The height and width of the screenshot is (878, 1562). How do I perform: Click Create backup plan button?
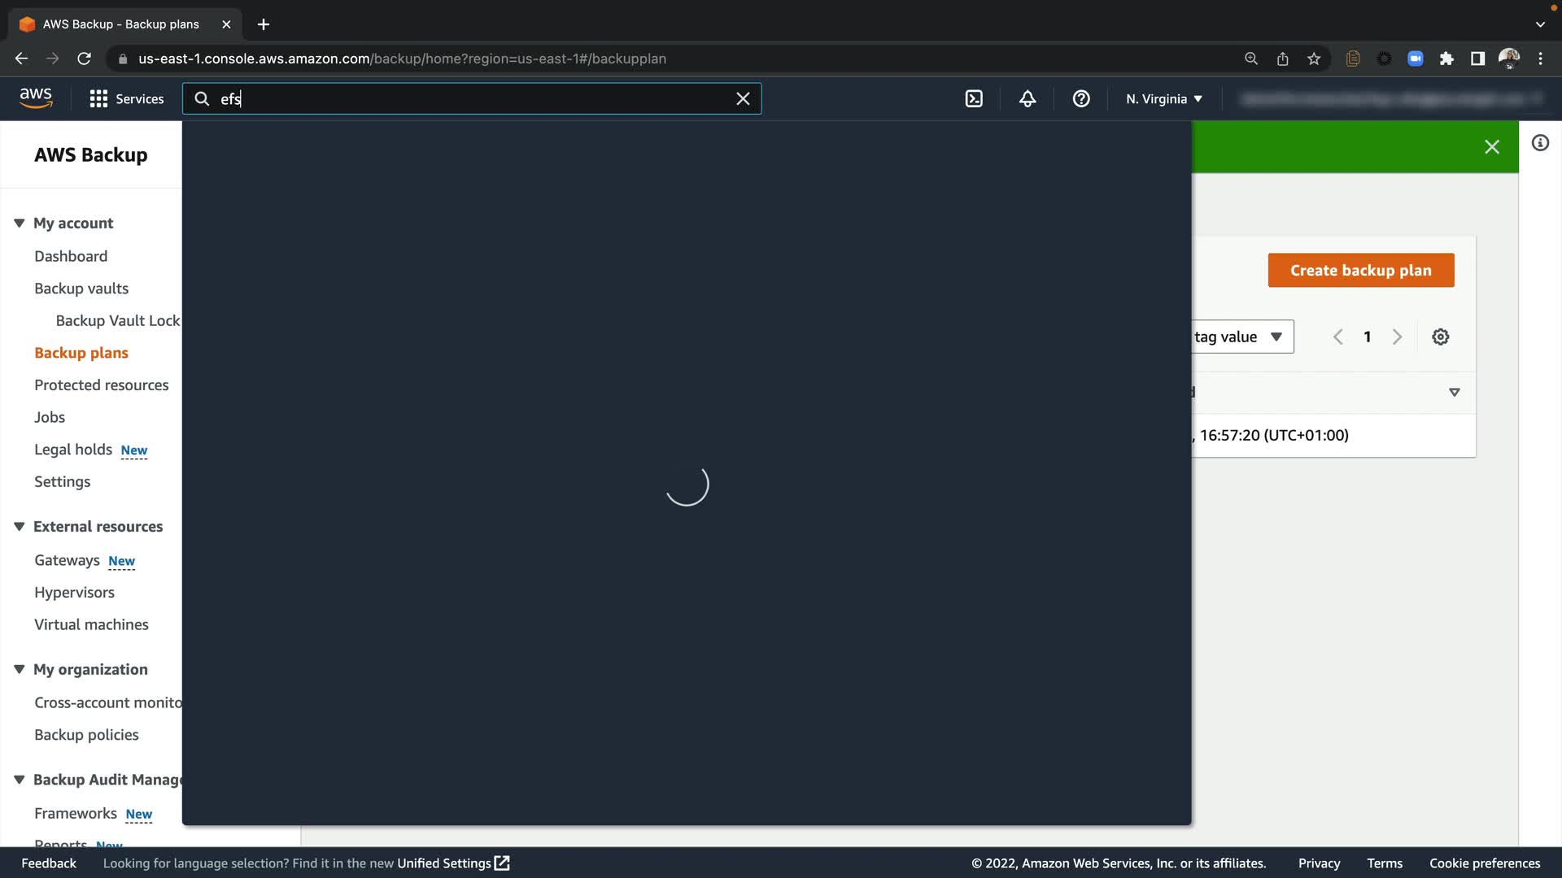(1360, 270)
